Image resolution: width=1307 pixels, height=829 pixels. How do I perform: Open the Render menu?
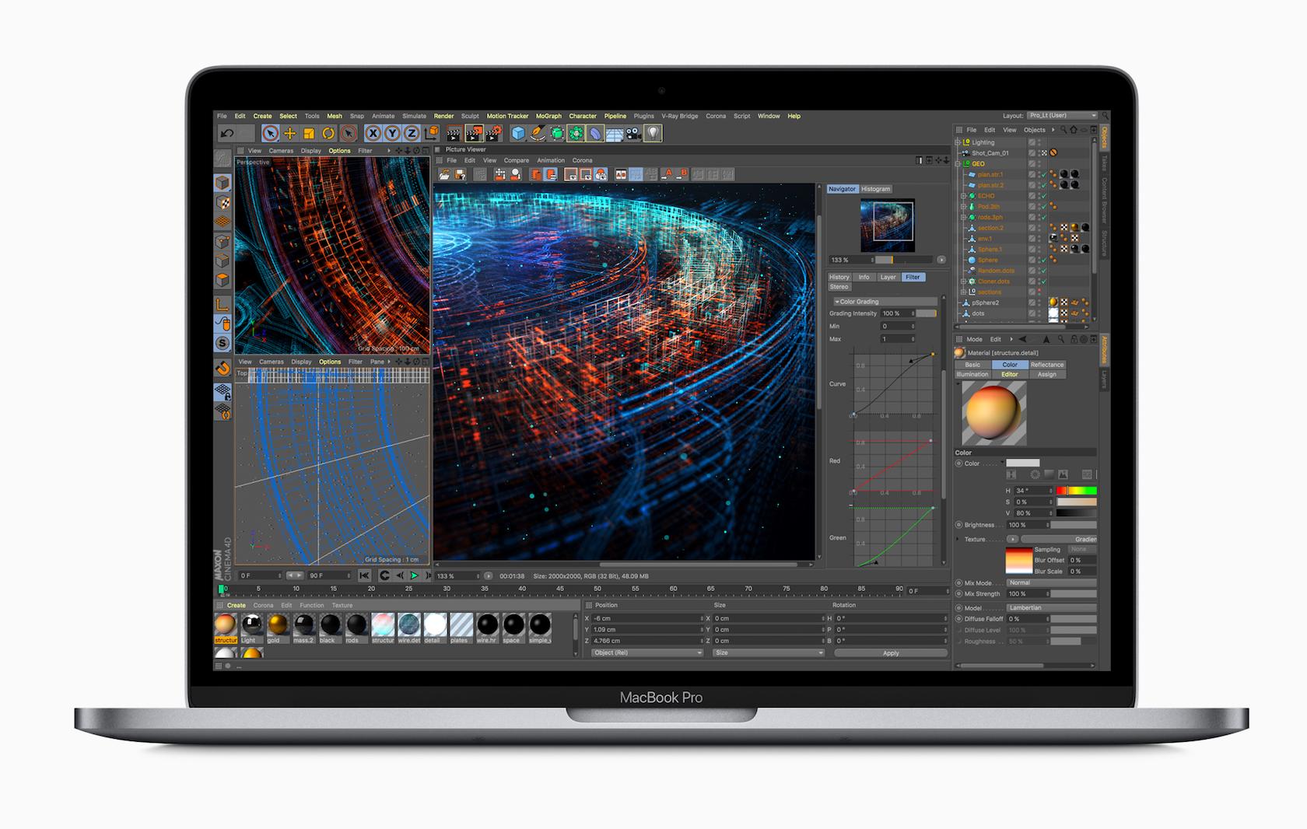coord(443,116)
